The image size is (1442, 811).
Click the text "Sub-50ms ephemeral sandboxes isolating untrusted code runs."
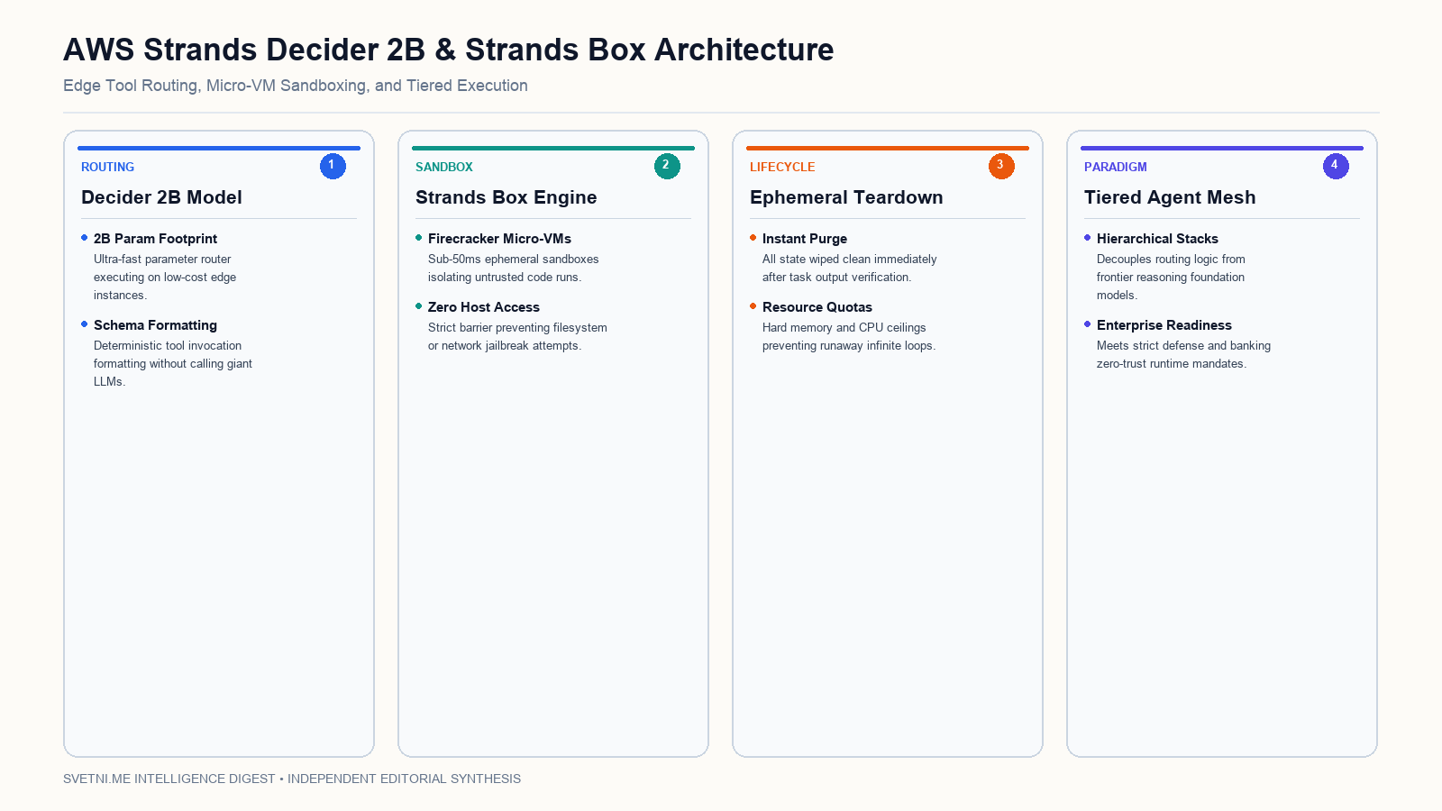click(514, 269)
